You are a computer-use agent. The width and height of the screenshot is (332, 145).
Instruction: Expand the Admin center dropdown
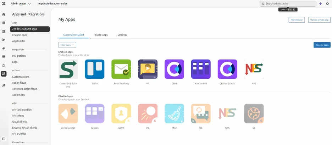21,4
